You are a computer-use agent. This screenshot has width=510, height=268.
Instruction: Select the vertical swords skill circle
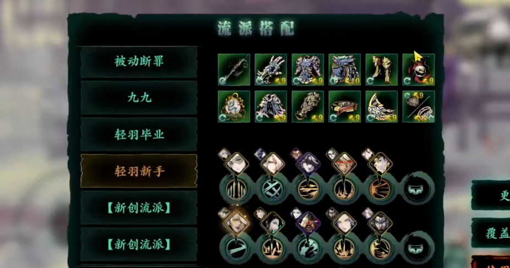click(236, 189)
